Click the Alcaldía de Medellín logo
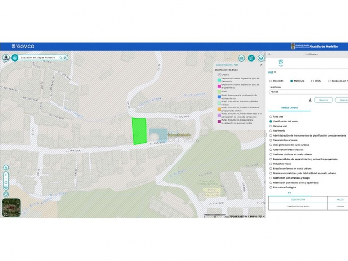This screenshot has height=261, width=348. click(x=314, y=46)
